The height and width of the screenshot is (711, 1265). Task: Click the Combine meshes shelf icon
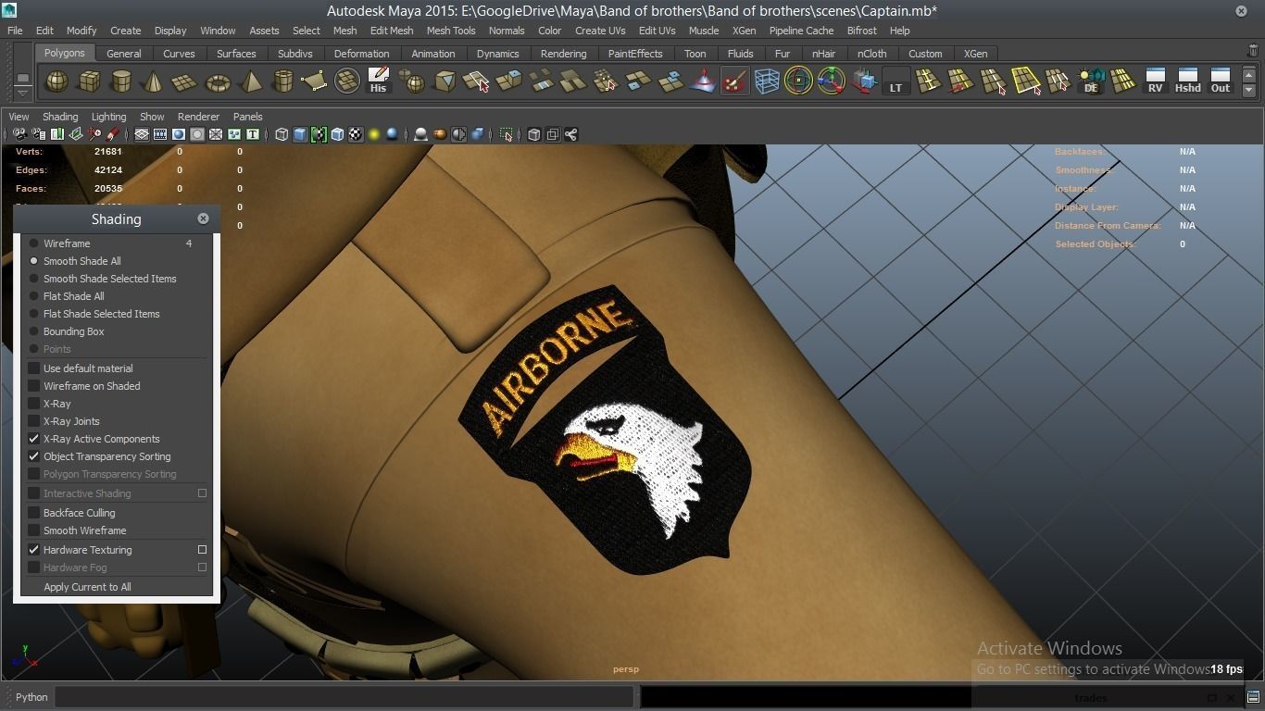click(411, 82)
